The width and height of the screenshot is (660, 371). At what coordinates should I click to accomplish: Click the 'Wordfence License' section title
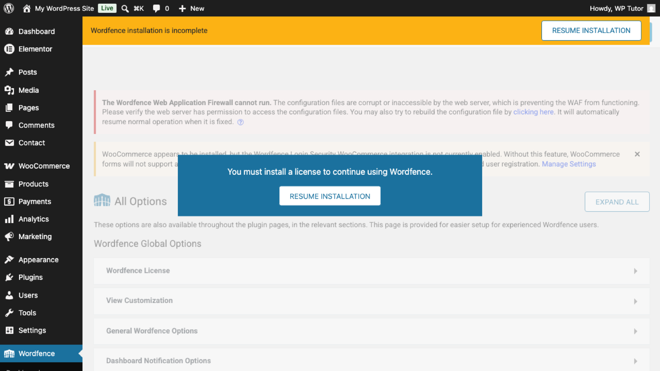138,271
